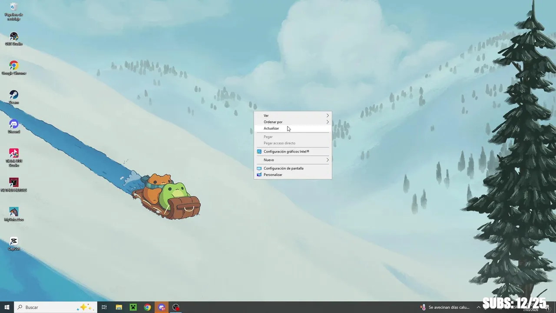The width and height of the screenshot is (556, 313).
Task: Select the OBS Studio desktop shortcut
Action: [14, 39]
